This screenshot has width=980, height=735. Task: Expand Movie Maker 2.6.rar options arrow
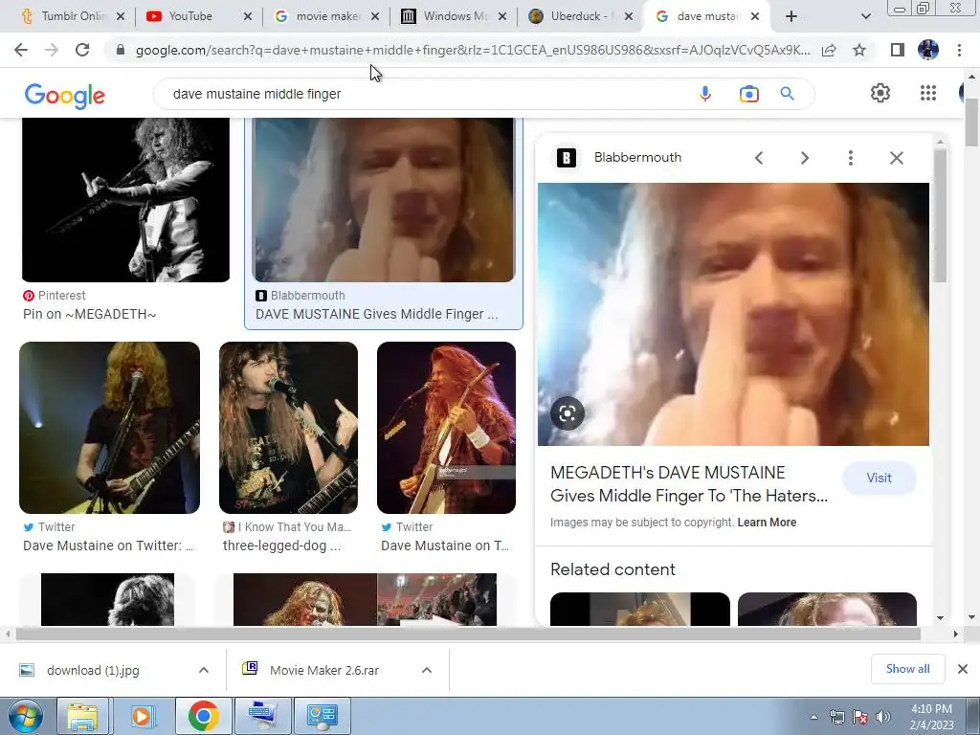tap(427, 670)
